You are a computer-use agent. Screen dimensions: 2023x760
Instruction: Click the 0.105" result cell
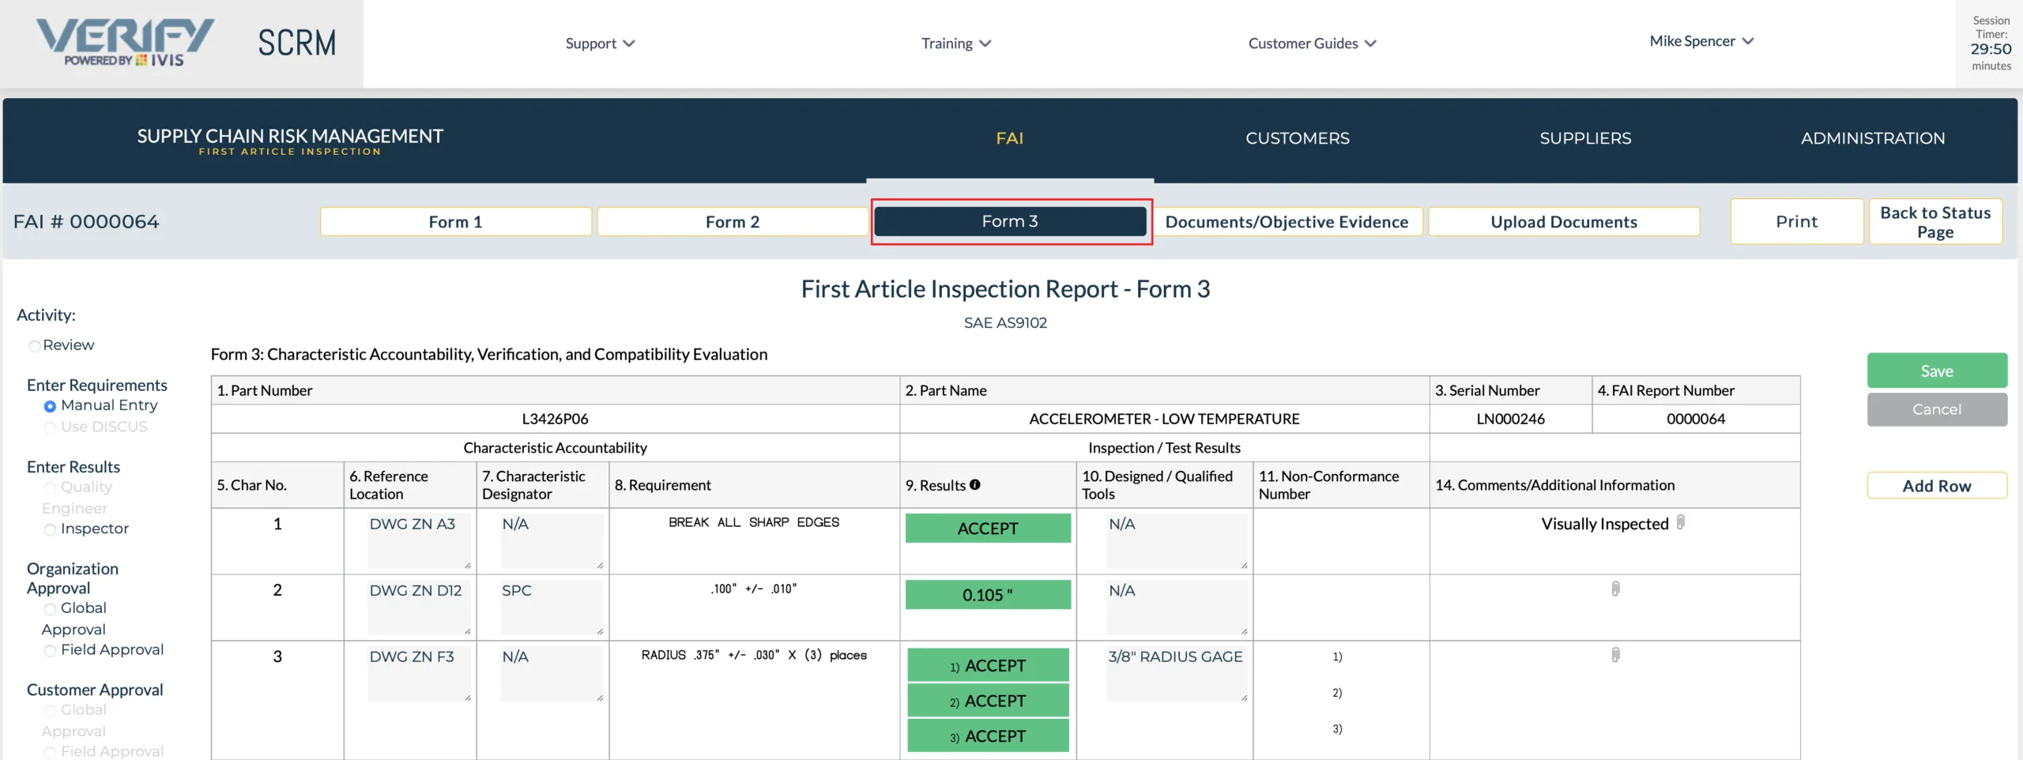tap(988, 595)
